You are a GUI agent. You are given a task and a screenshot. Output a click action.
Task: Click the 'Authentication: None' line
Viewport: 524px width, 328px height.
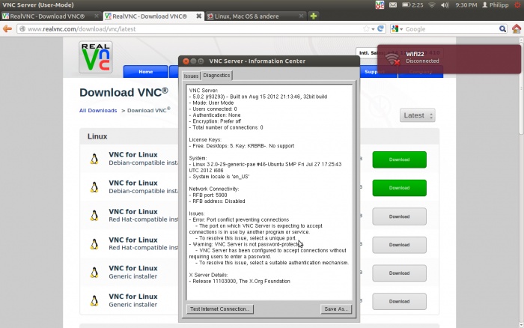tap(215, 115)
